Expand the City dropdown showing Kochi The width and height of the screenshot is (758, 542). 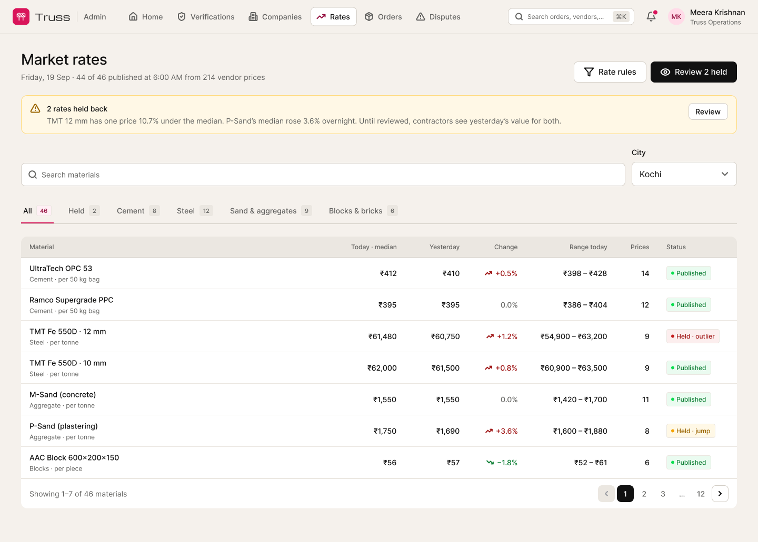(x=684, y=174)
